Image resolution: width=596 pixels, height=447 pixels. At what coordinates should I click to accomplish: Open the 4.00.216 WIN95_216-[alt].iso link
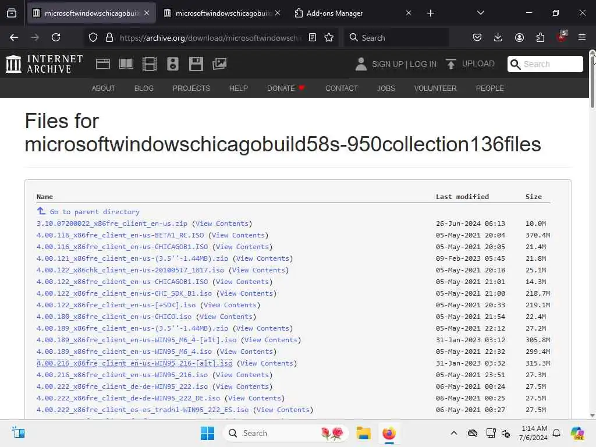click(134, 363)
